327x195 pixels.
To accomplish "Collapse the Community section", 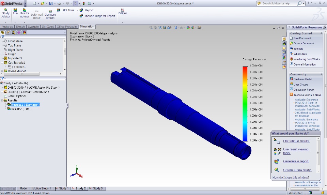I will pos(321,74).
